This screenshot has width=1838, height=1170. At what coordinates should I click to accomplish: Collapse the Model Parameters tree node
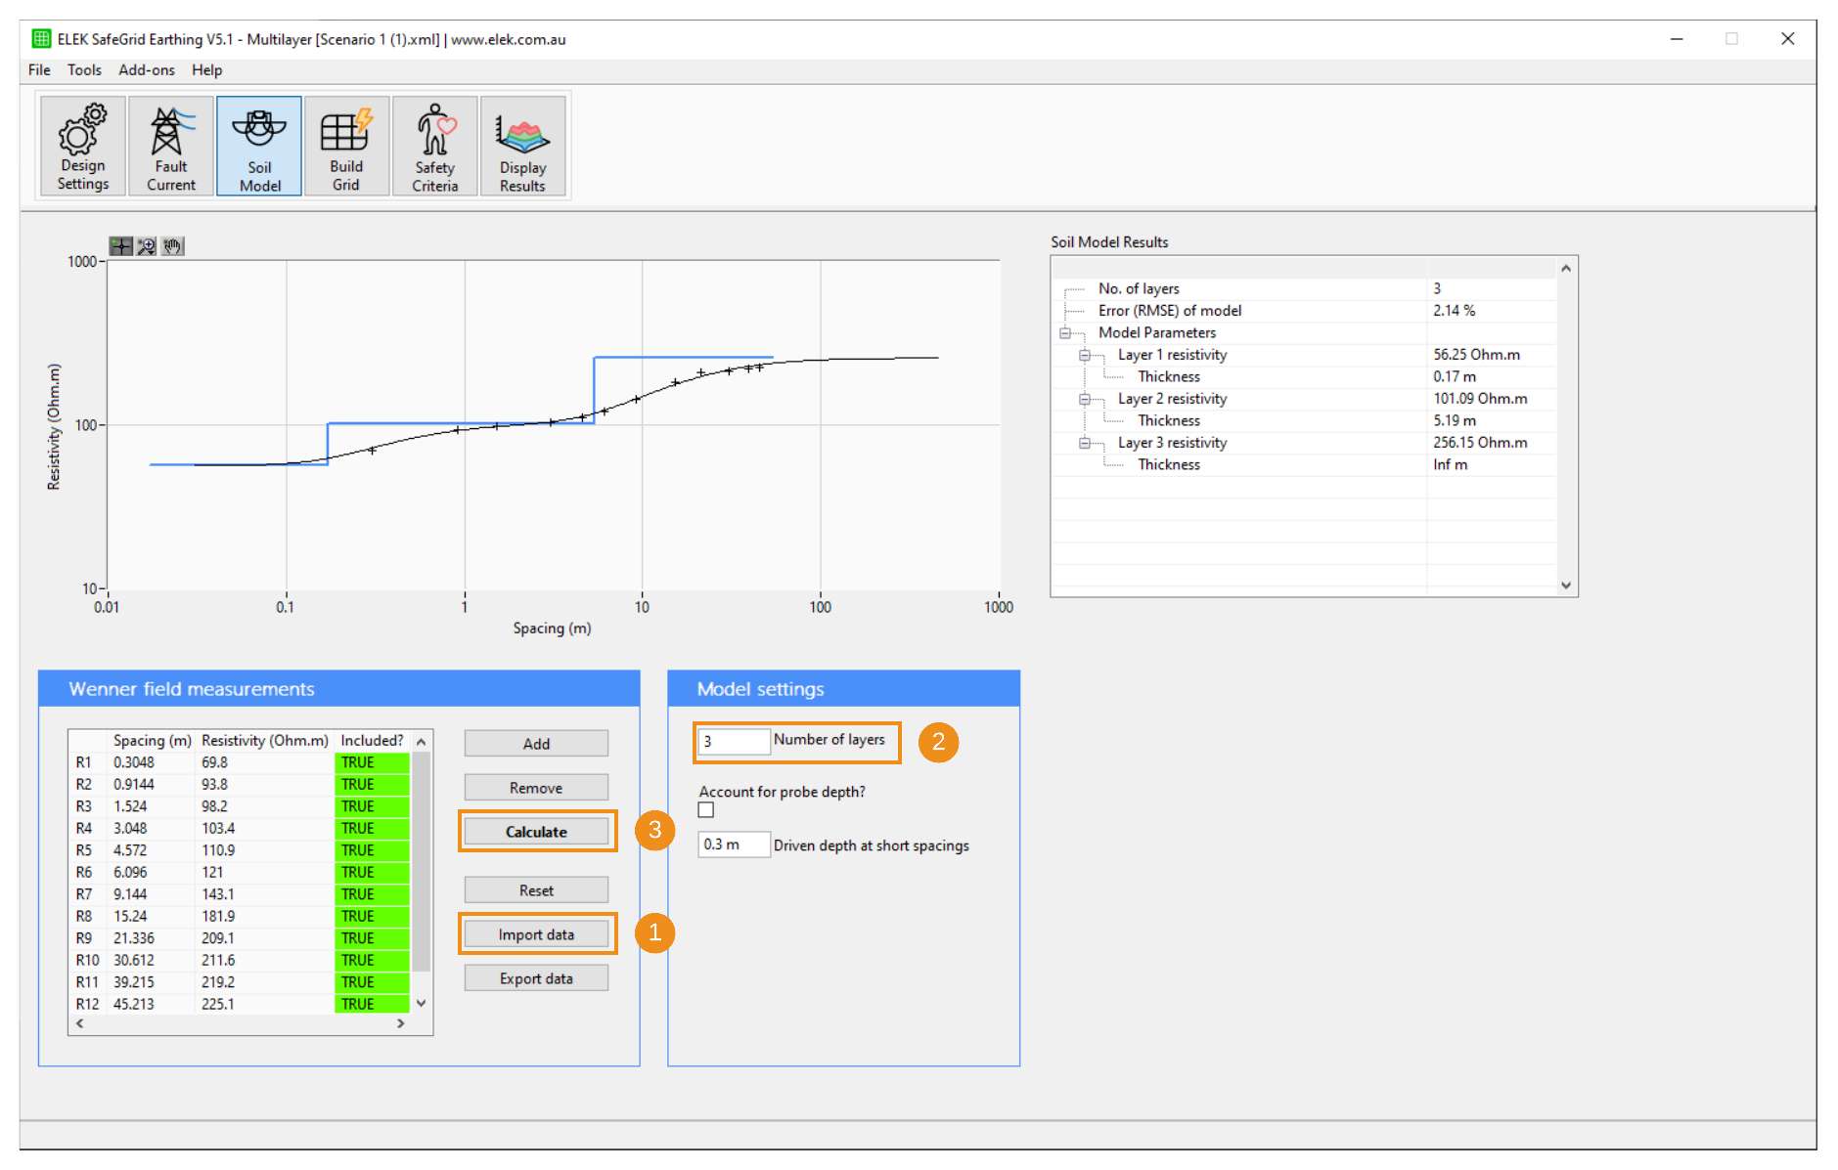pyautogui.click(x=1064, y=332)
